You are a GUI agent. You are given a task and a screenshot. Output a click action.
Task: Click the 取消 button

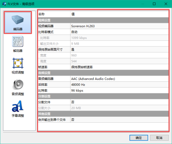click(159, 138)
